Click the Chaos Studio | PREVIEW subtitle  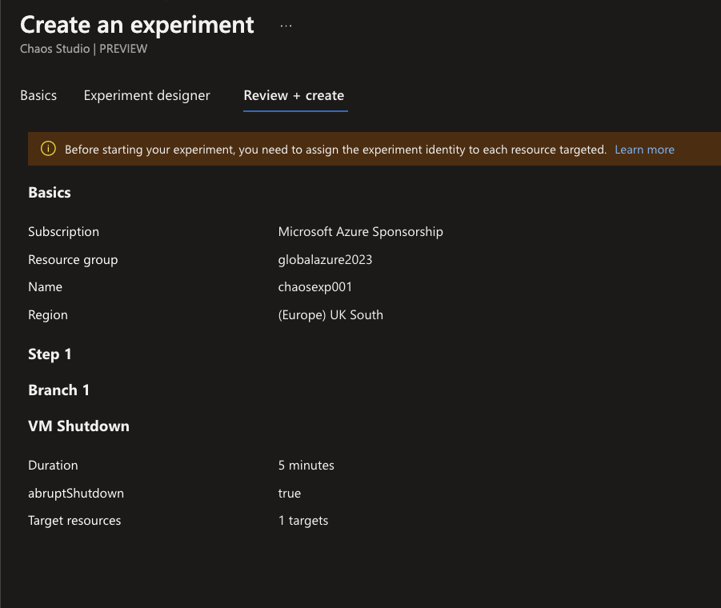click(84, 49)
